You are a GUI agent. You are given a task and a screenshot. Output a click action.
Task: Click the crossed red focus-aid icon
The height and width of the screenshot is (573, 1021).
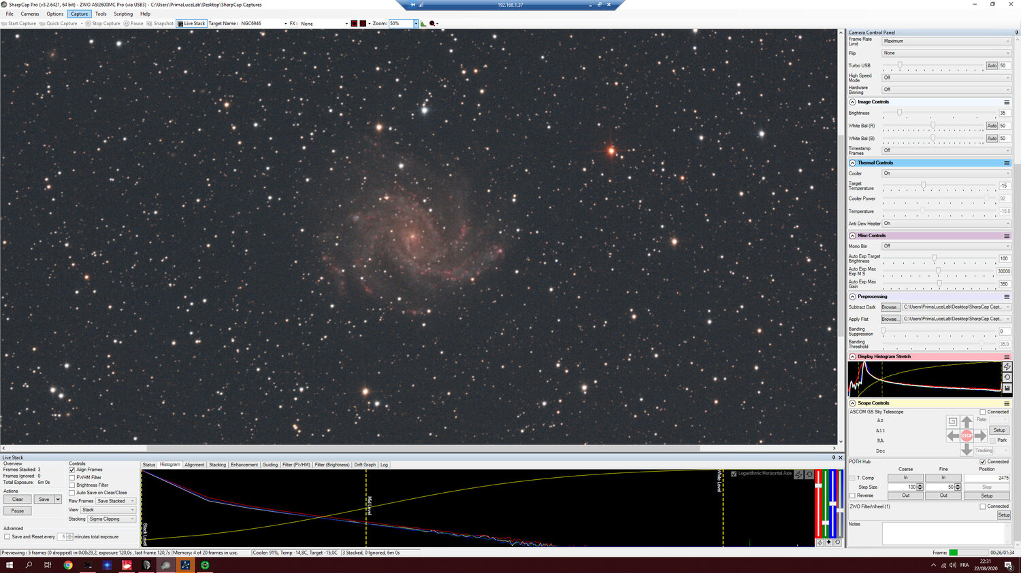[x=363, y=23]
